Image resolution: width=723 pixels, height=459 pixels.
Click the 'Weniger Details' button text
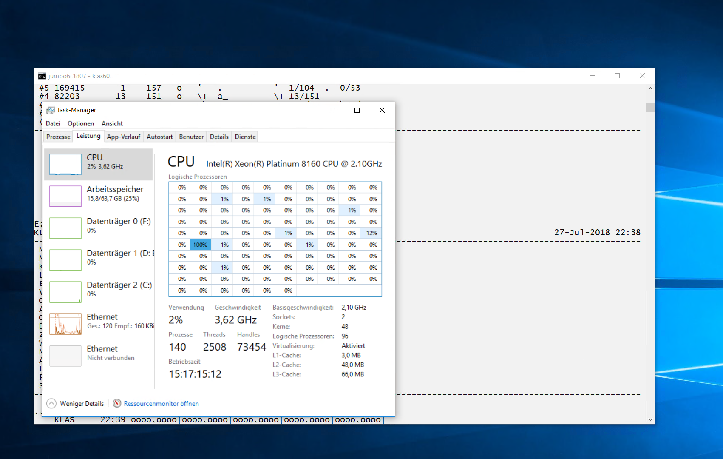pos(82,404)
